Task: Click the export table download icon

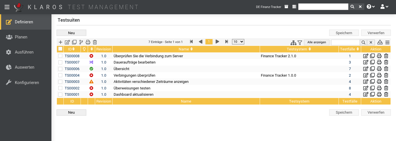Action: pos(380,42)
